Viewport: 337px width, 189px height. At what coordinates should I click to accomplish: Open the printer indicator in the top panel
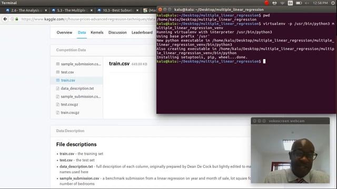tap(274, 3)
